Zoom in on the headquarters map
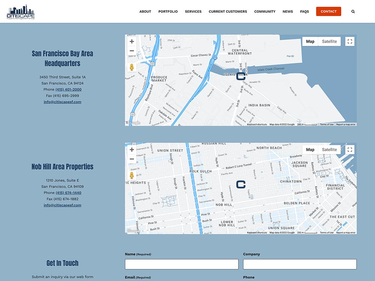The width and height of the screenshot is (375, 281). pyautogui.click(x=132, y=42)
